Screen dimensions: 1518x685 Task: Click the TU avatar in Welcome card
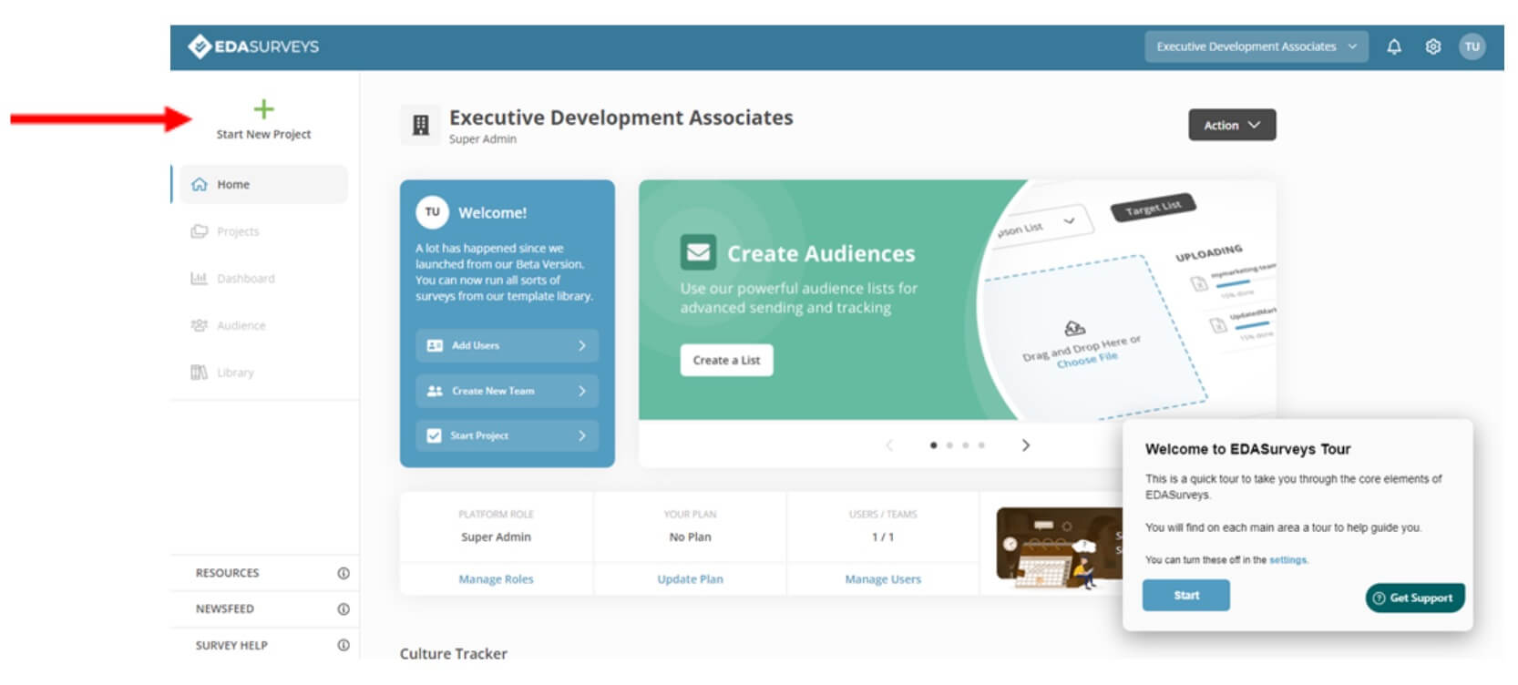point(432,212)
